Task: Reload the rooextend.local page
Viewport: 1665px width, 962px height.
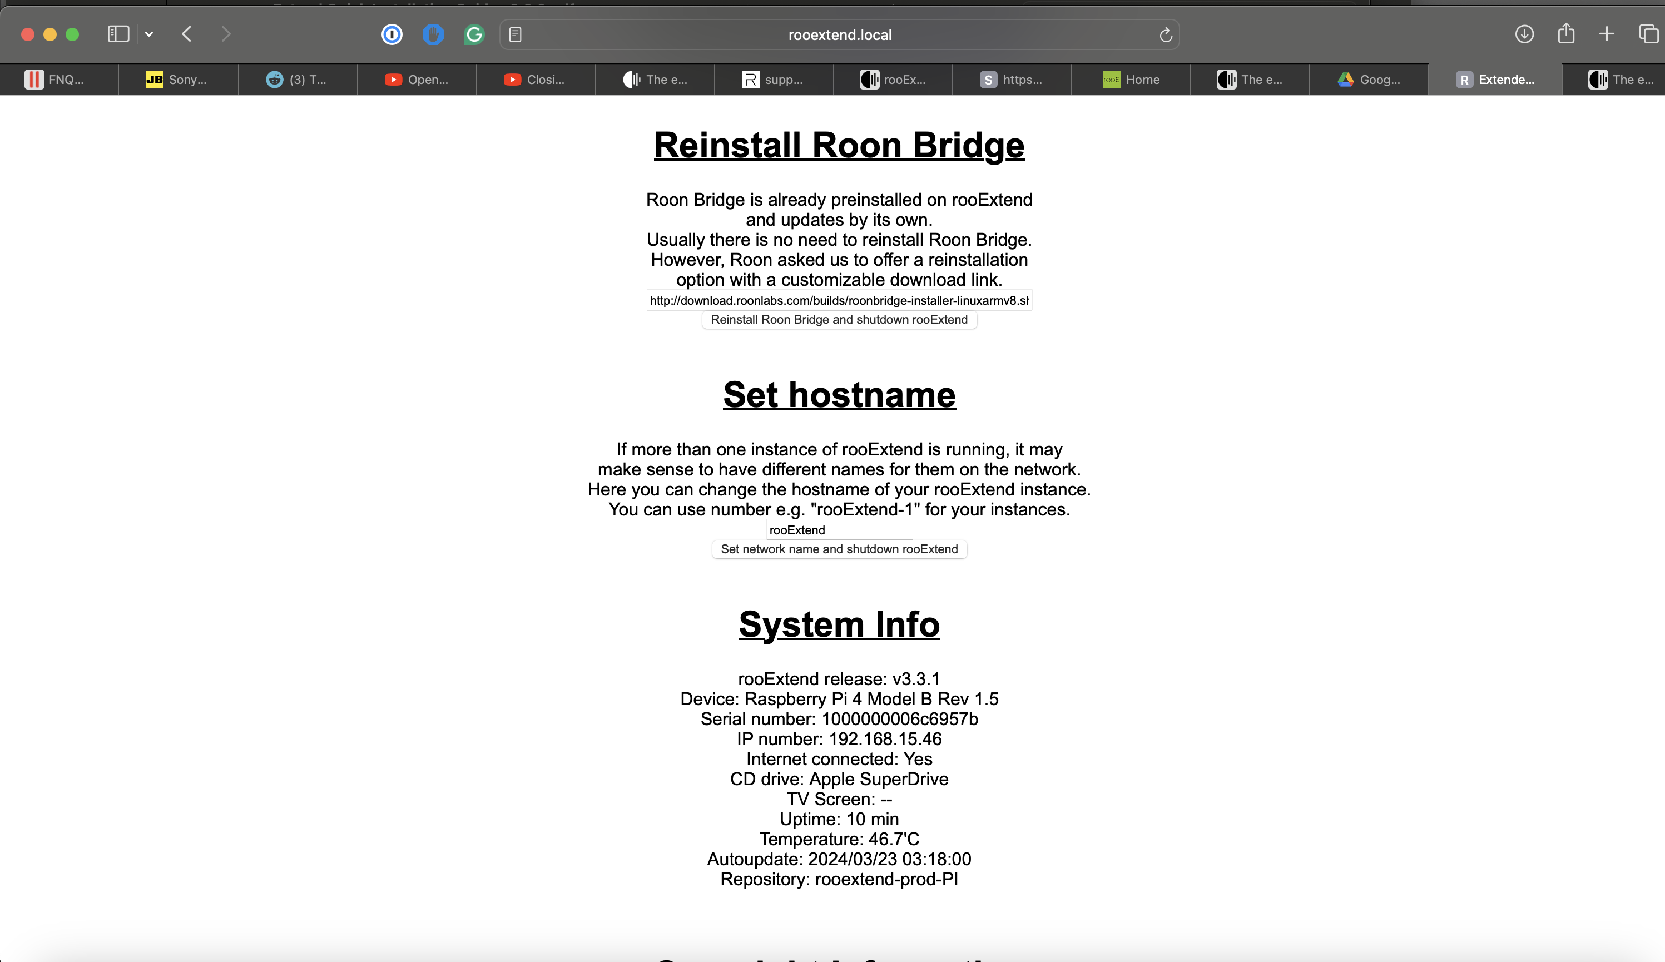Action: point(1166,34)
